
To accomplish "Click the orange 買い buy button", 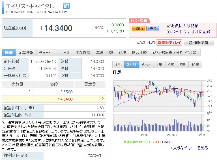I will tap(138, 29).
